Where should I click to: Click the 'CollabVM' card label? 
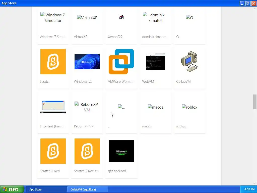point(183,82)
